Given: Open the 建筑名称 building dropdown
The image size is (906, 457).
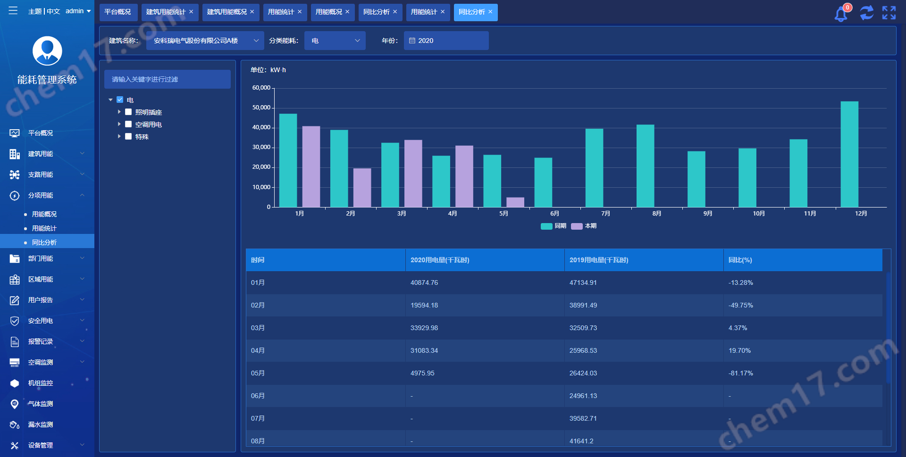Looking at the screenshot, I should click(205, 41).
